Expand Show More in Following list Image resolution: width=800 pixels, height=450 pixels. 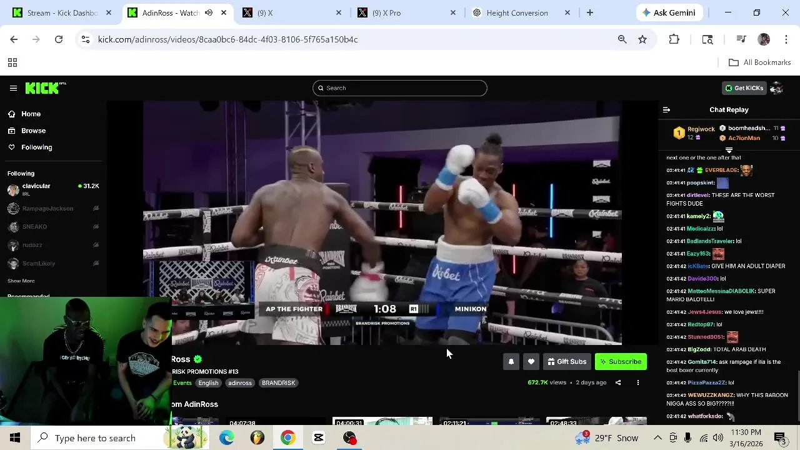[21, 281]
